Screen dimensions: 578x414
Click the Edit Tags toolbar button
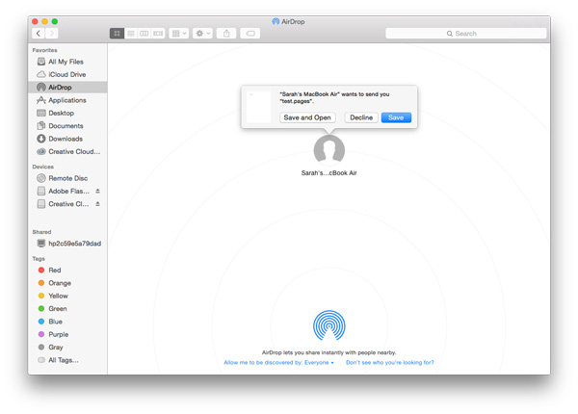pyautogui.click(x=250, y=34)
